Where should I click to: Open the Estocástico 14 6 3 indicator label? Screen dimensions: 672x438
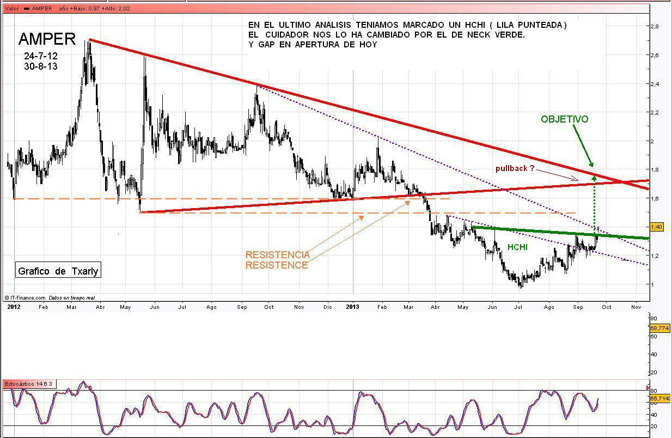click(x=28, y=384)
